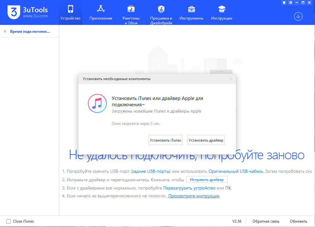
Task: Click the ПК link
Action: [228, 188]
